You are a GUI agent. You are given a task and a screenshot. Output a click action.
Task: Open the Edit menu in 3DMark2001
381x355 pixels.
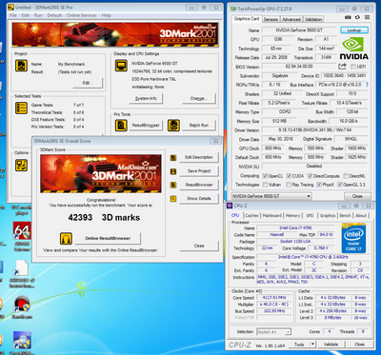click(x=26, y=15)
